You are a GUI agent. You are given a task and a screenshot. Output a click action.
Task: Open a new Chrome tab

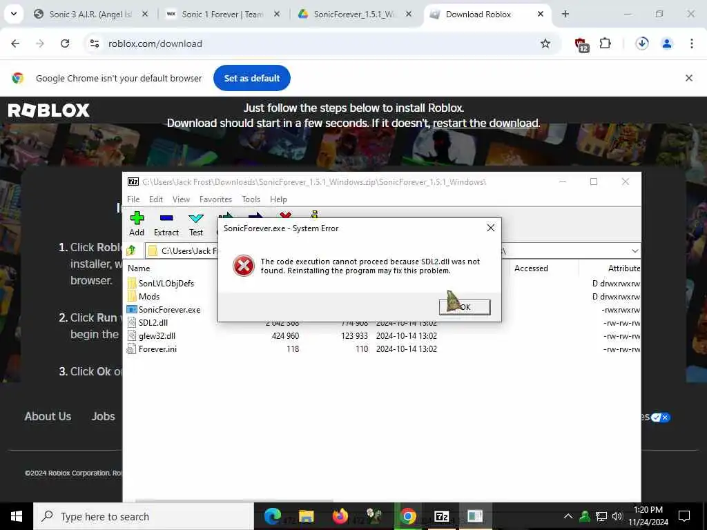click(565, 14)
